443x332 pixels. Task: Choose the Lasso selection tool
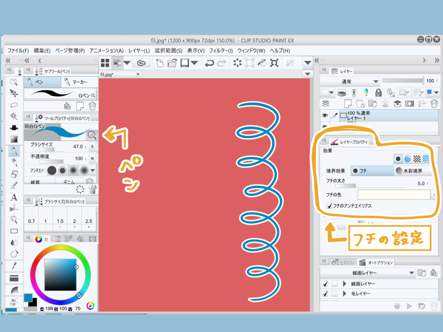[14, 105]
